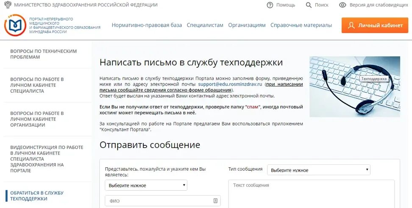The width and height of the screenshot is (412, 208).
Task: Open Вопросы по техническим проблемам section
Action: (x=44, y=54)
